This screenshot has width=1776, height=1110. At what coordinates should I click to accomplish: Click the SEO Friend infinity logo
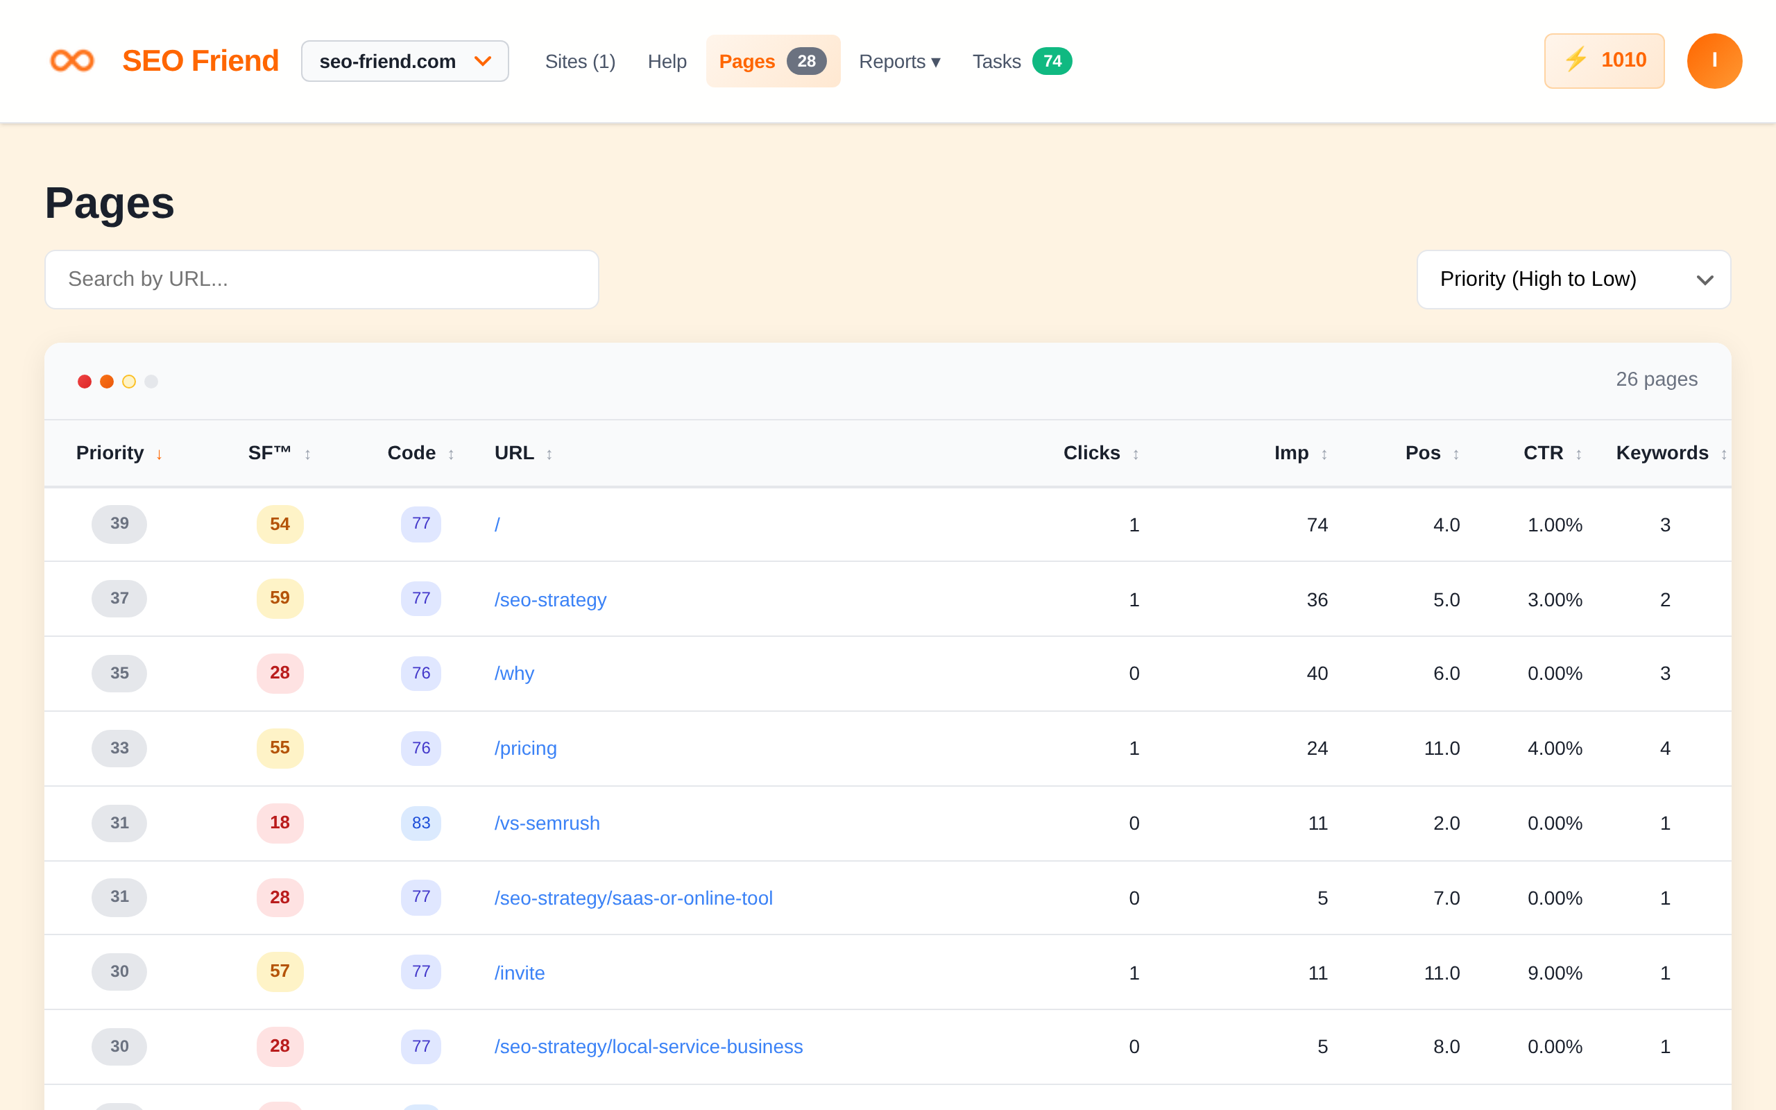pyautogui.click(x=71, y=60)
